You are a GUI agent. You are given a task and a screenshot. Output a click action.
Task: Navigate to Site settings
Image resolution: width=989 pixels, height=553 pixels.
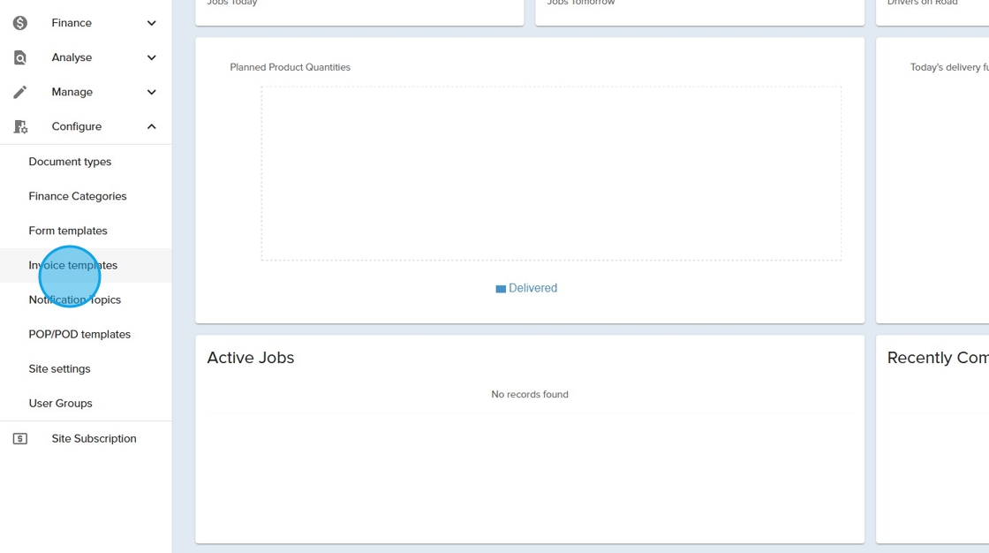(x=59, y=368)
